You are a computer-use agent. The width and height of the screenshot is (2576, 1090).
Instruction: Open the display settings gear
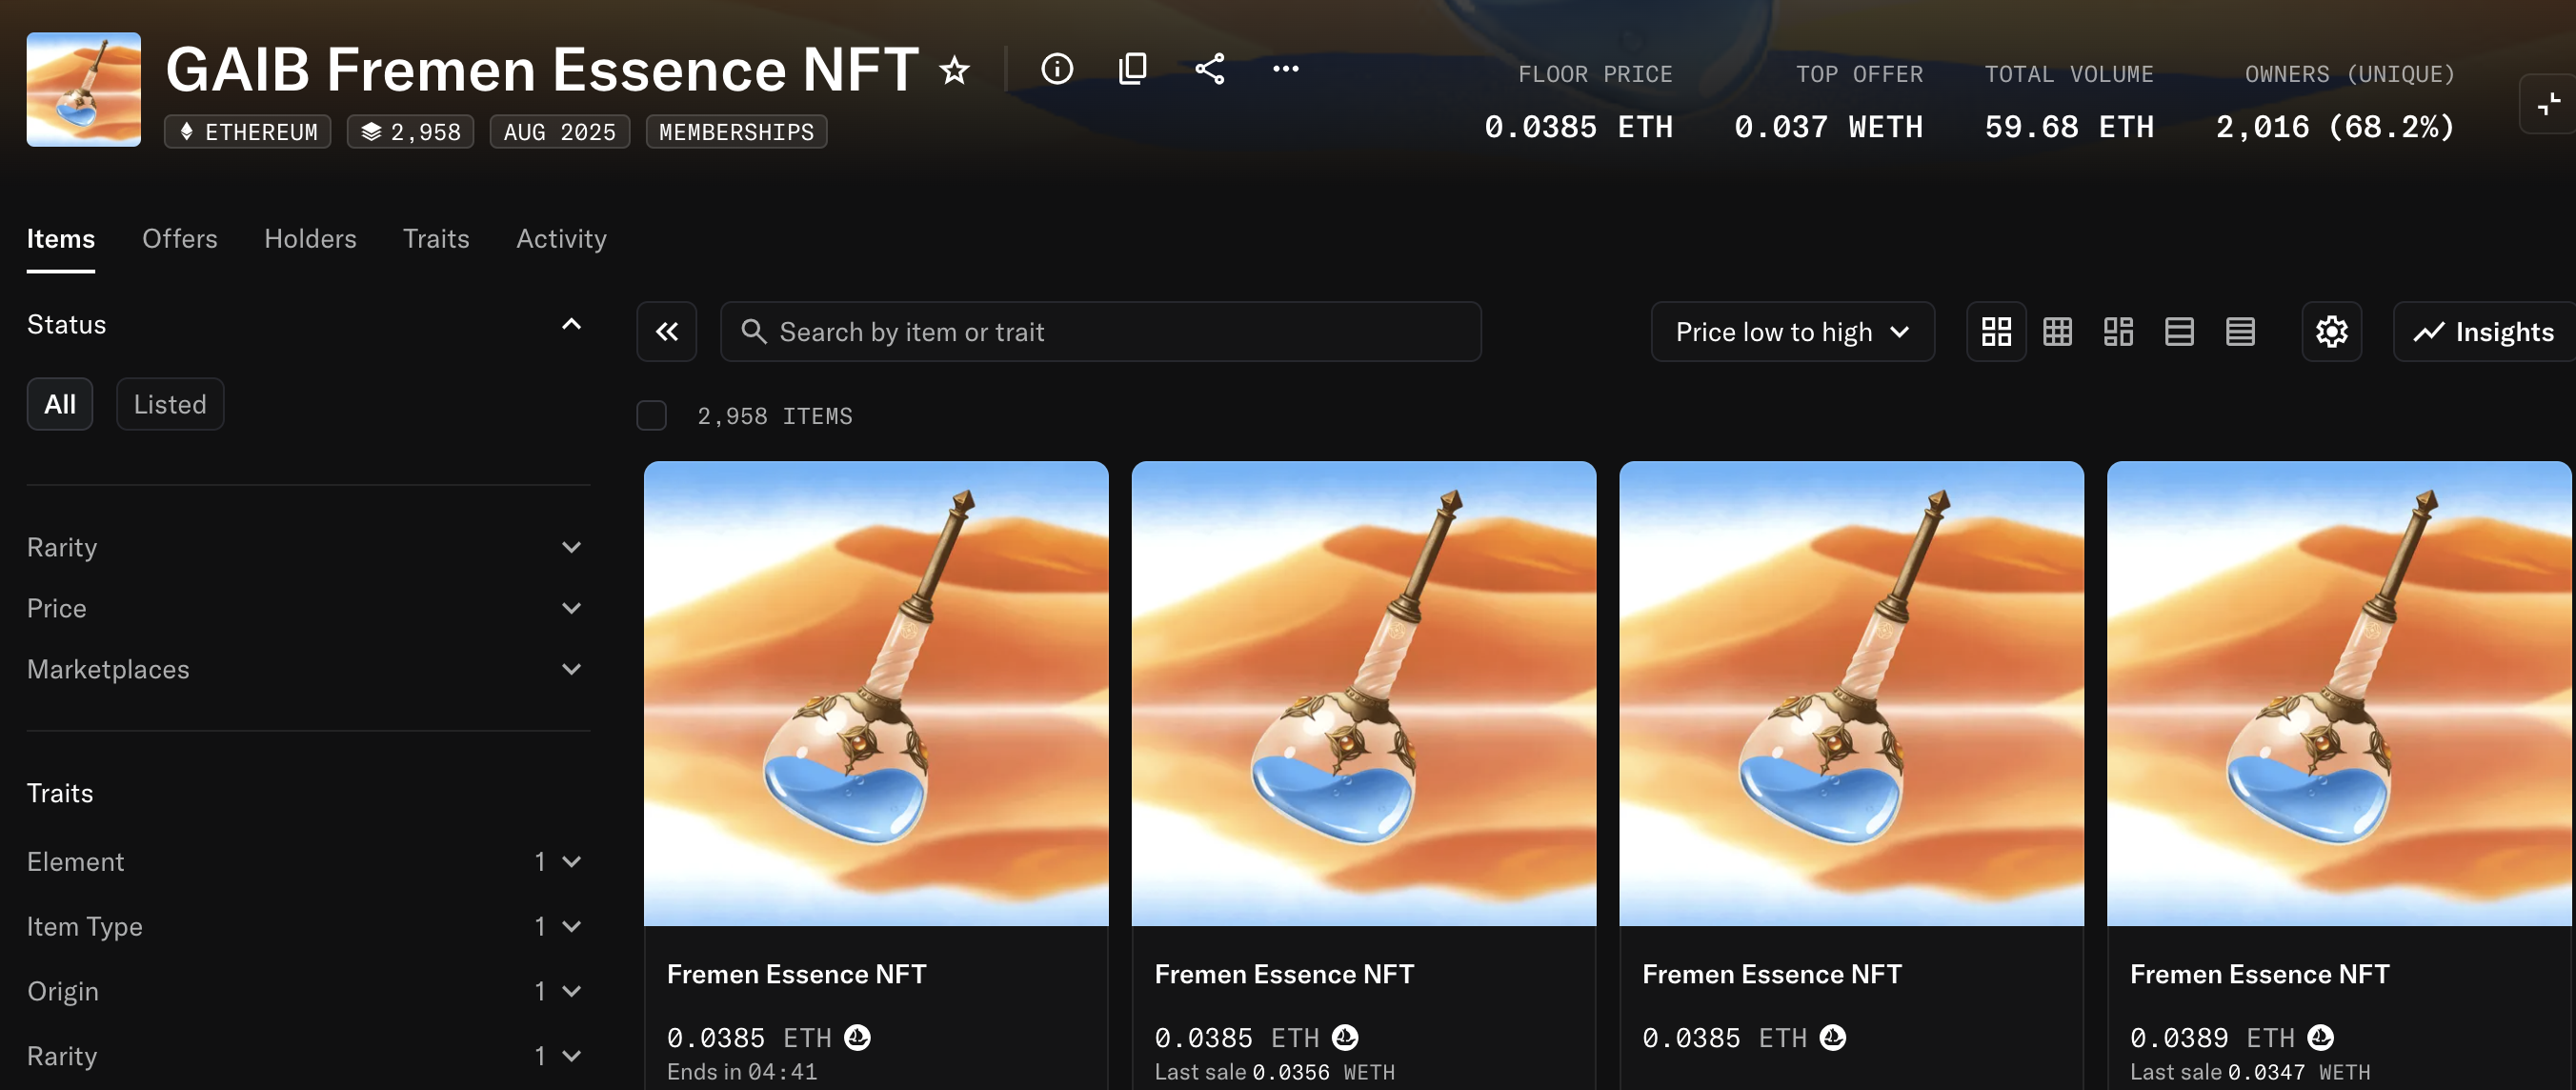(2332, 332)
